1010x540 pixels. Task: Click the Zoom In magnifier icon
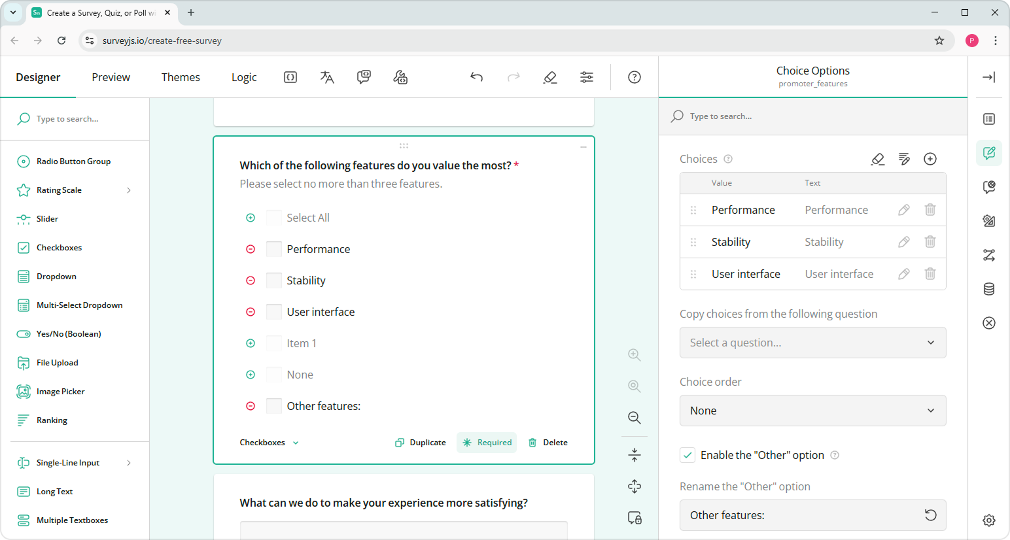(634, 355)
